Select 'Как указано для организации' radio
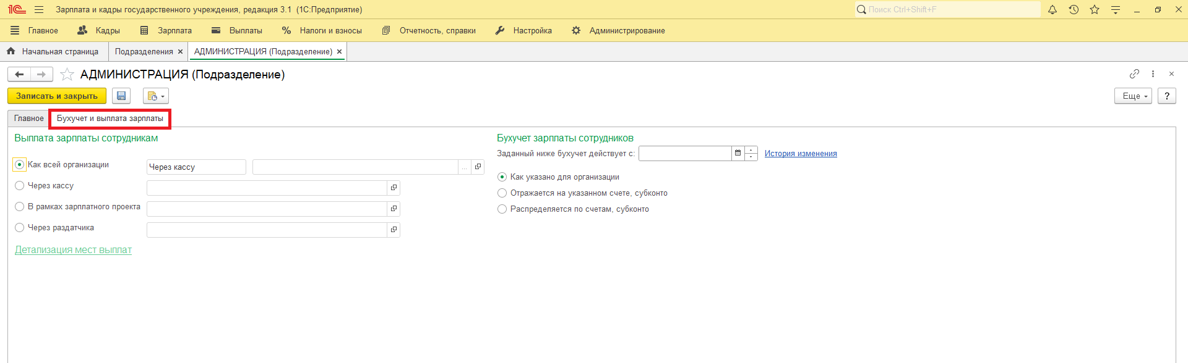Image resolution: width=1188 pixels, height=363 pixels. click(502, 177)
